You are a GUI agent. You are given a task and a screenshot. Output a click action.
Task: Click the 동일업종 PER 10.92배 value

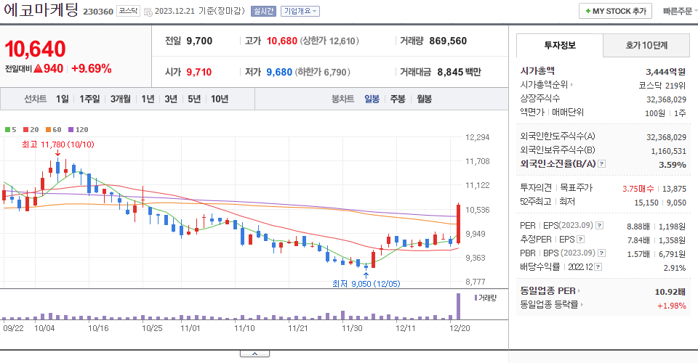click(670, 292)
